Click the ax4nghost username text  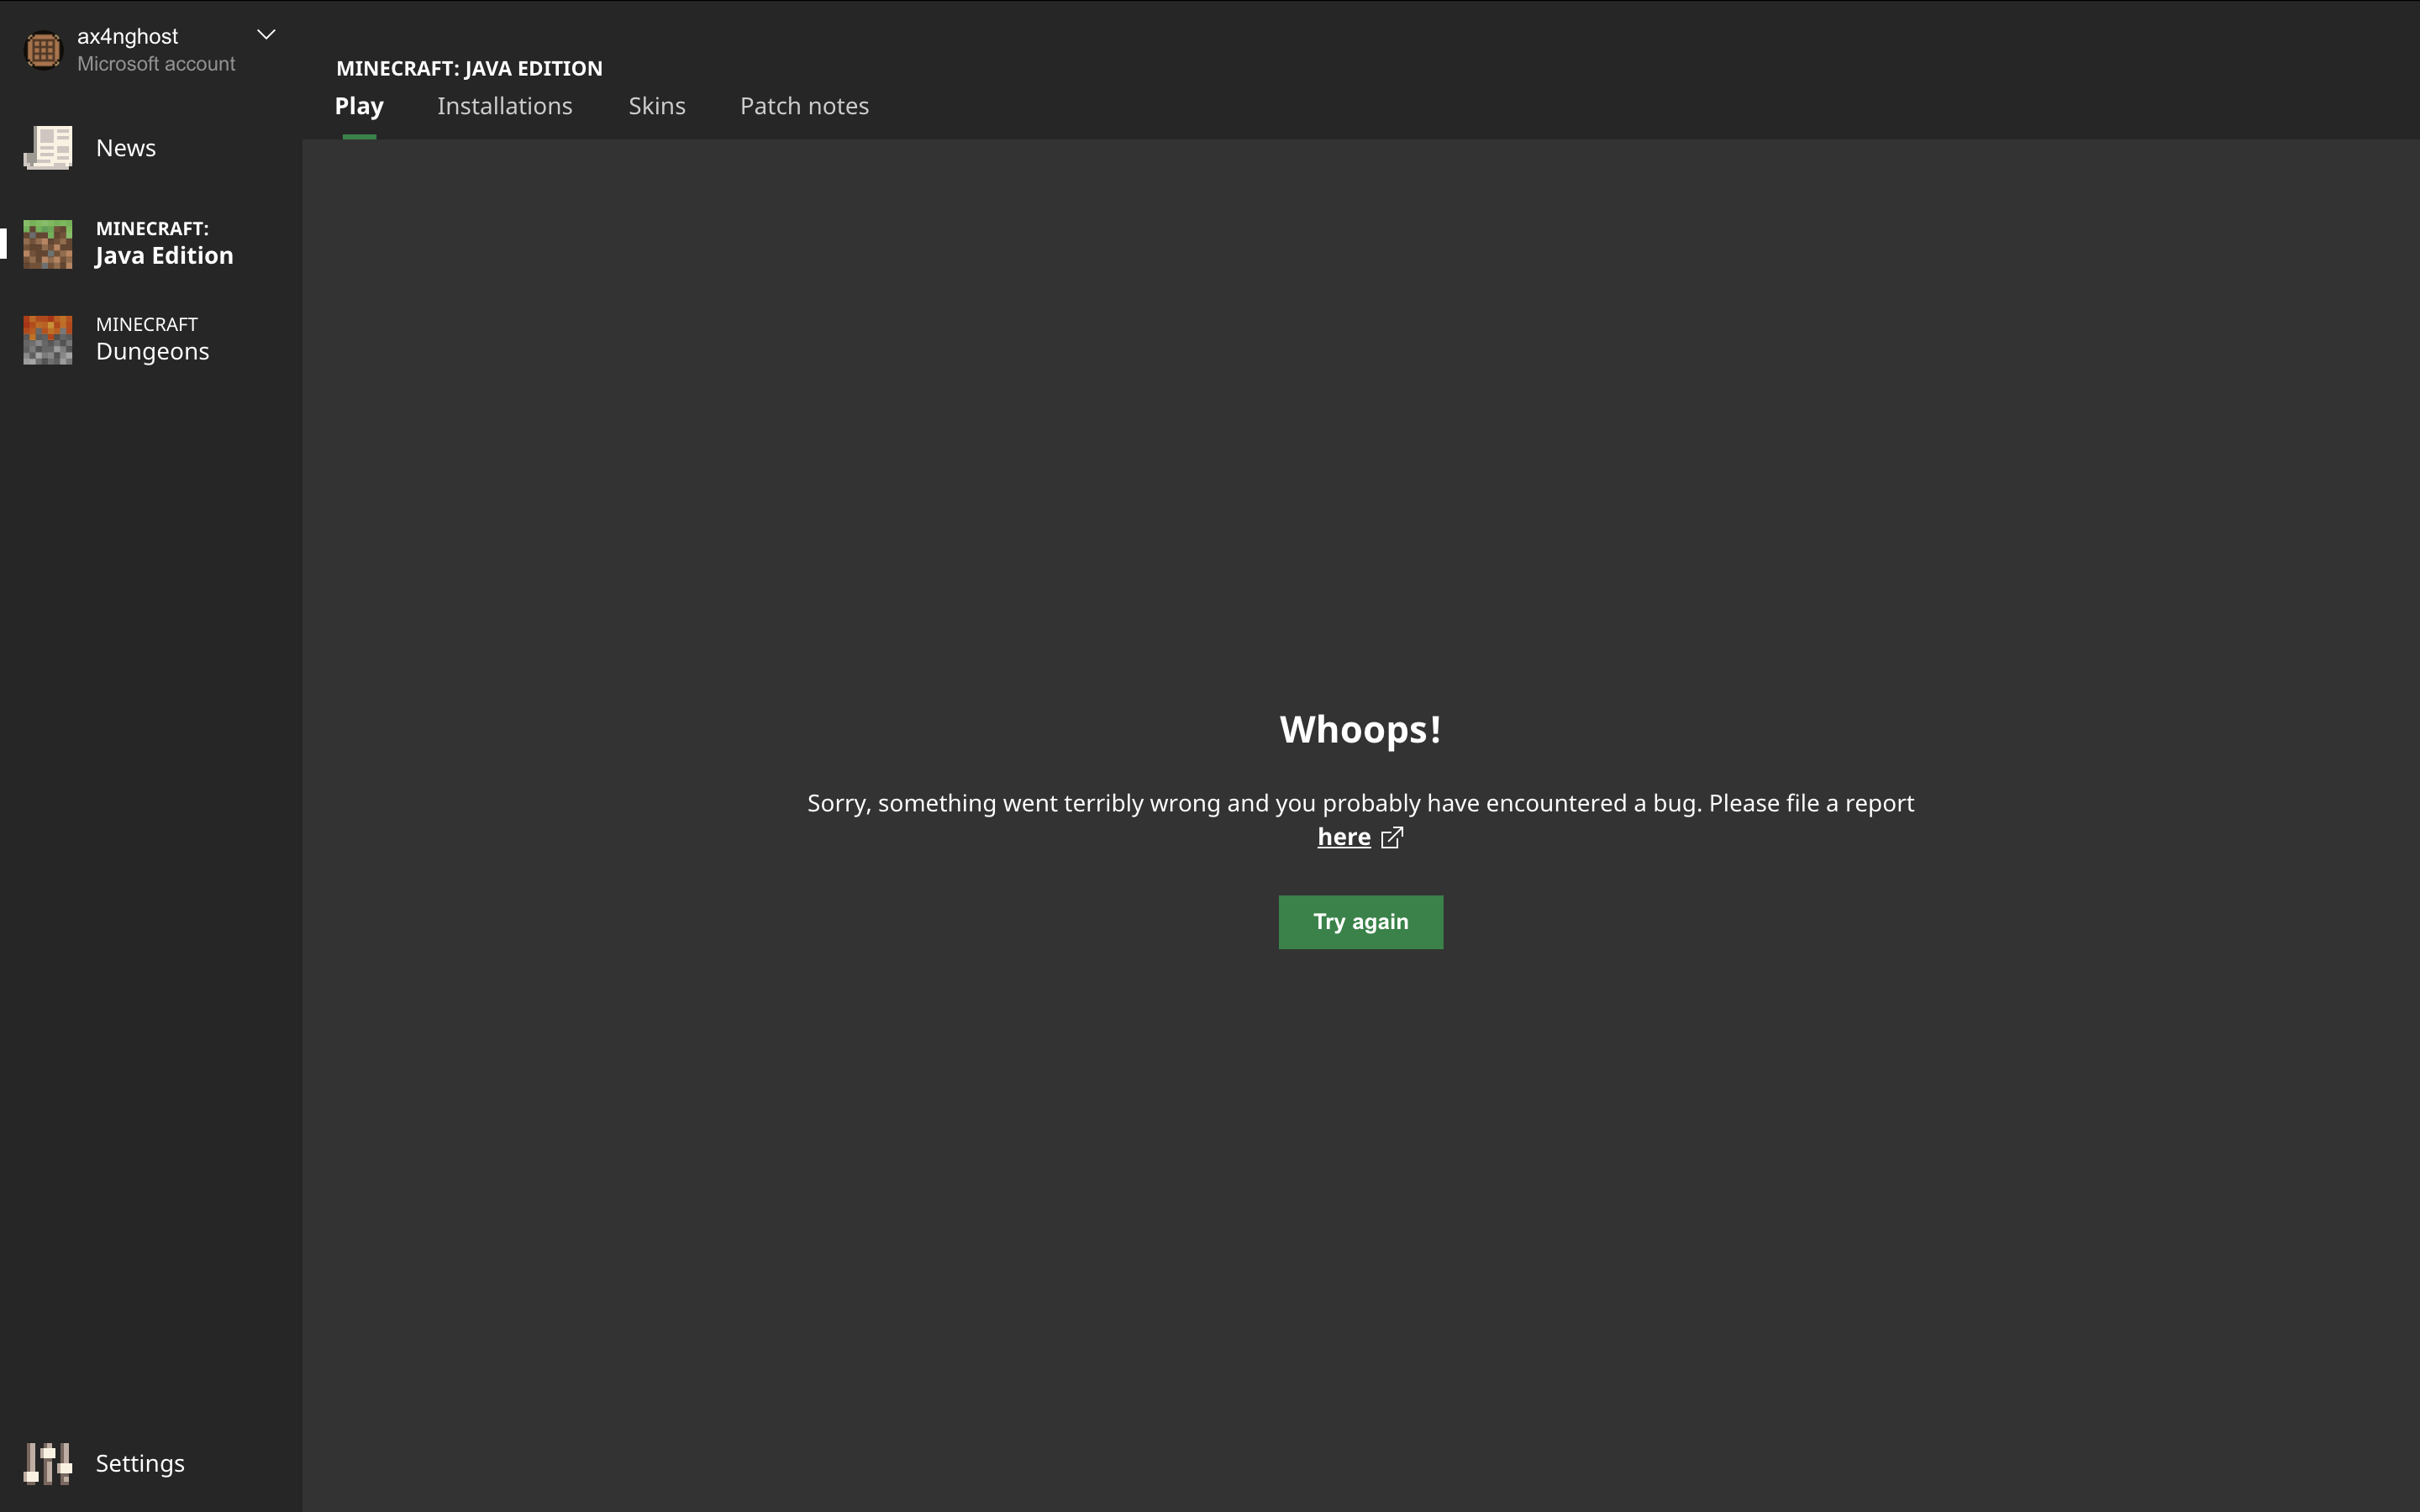click(x=127, y=36)
